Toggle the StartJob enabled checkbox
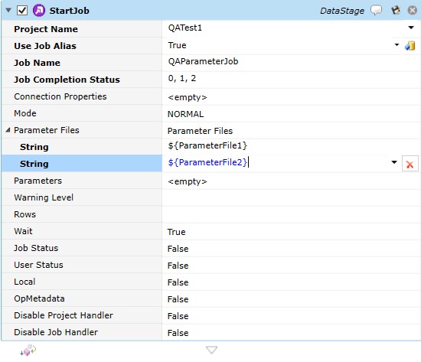The width and height of the screenshot is (421, 362). click(x=22, y=11)
